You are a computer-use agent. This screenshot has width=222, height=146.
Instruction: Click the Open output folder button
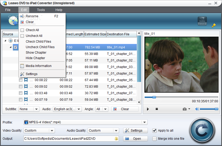135,138
